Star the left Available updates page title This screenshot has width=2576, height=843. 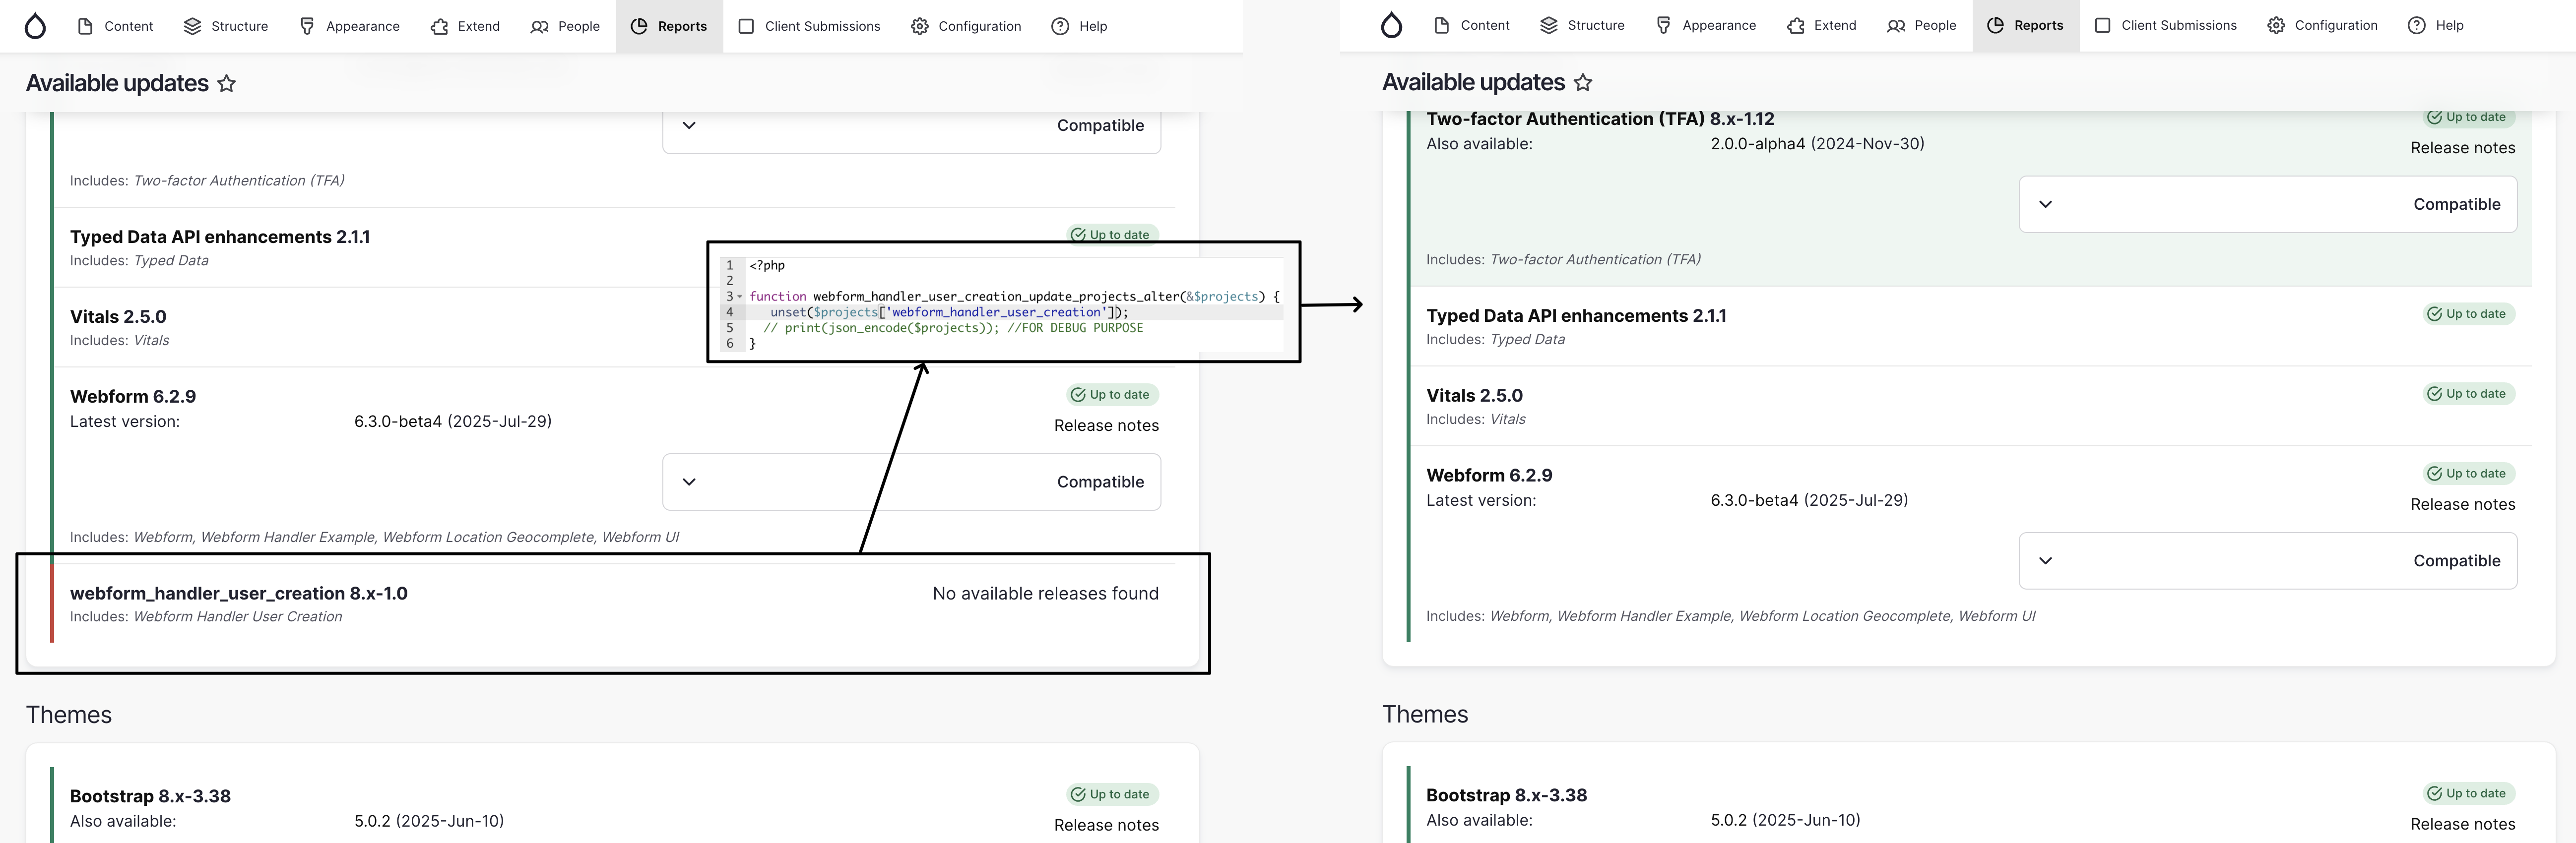[x=227, y=84]
